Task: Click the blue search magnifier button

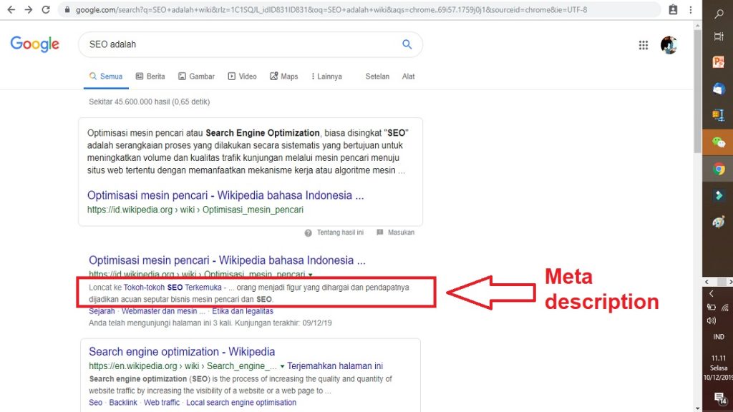Action: [x=407, y=44]
